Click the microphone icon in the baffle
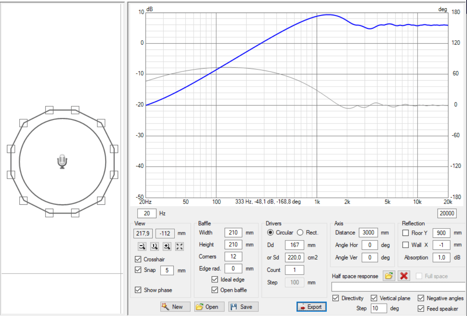467x316 pixels. (x=62, y=161)
